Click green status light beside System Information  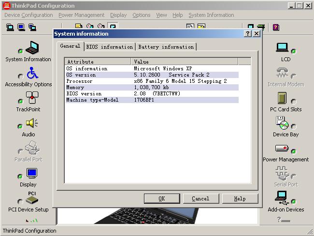tap(20, 51)
